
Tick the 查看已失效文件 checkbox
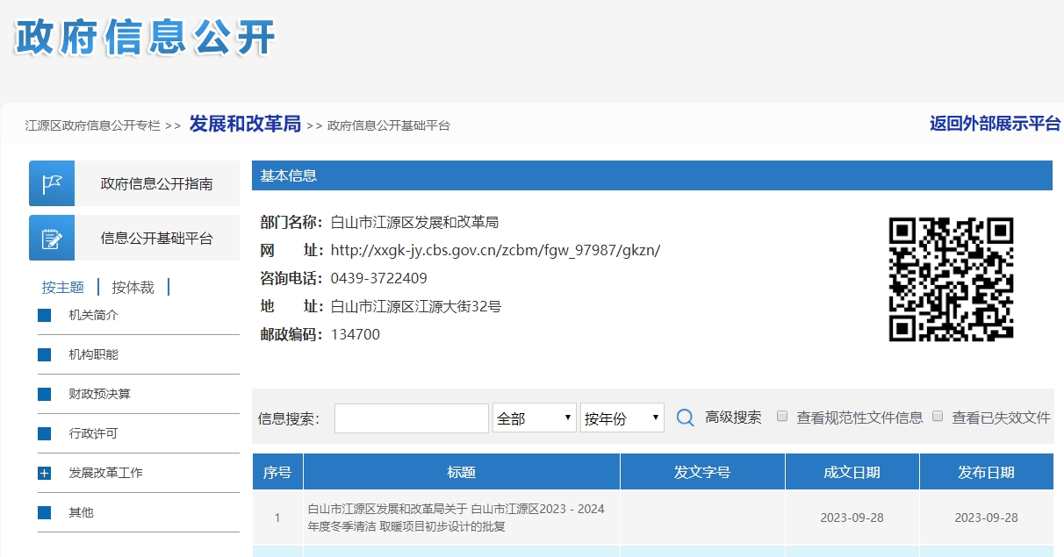point(938,417)
